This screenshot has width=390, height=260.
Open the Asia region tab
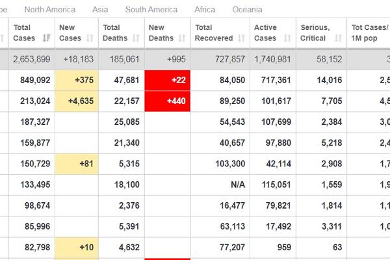(100, 10)
